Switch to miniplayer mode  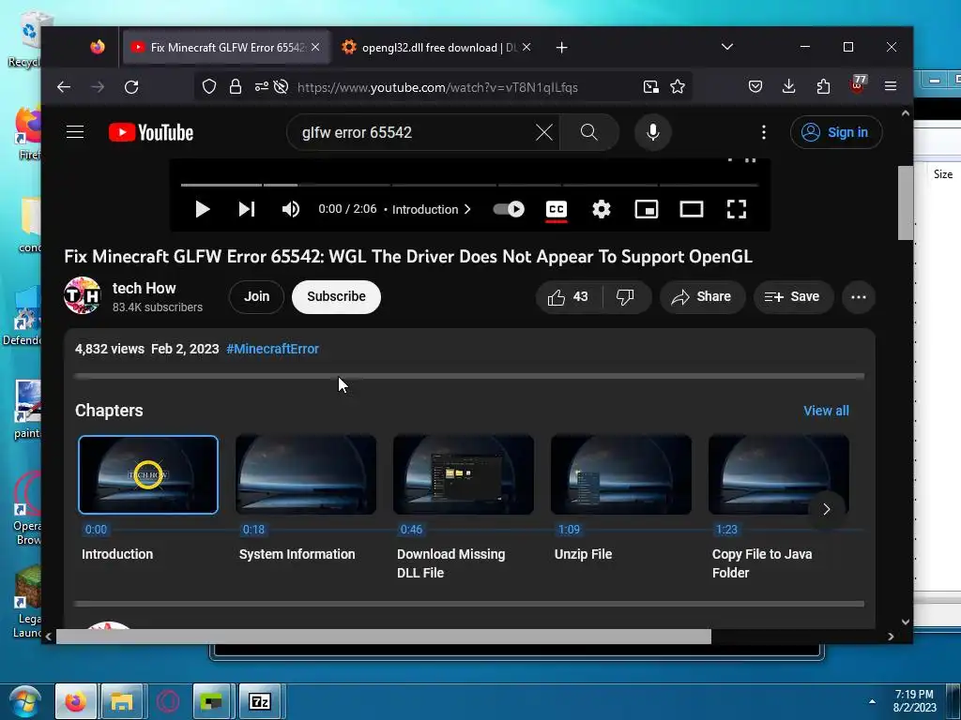[x=647, y=209]
